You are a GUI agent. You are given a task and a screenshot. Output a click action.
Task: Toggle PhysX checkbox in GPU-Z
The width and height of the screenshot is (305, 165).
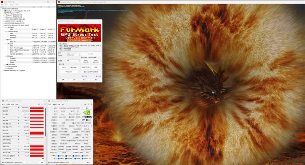pyautogui.click(x=75, y=159)
